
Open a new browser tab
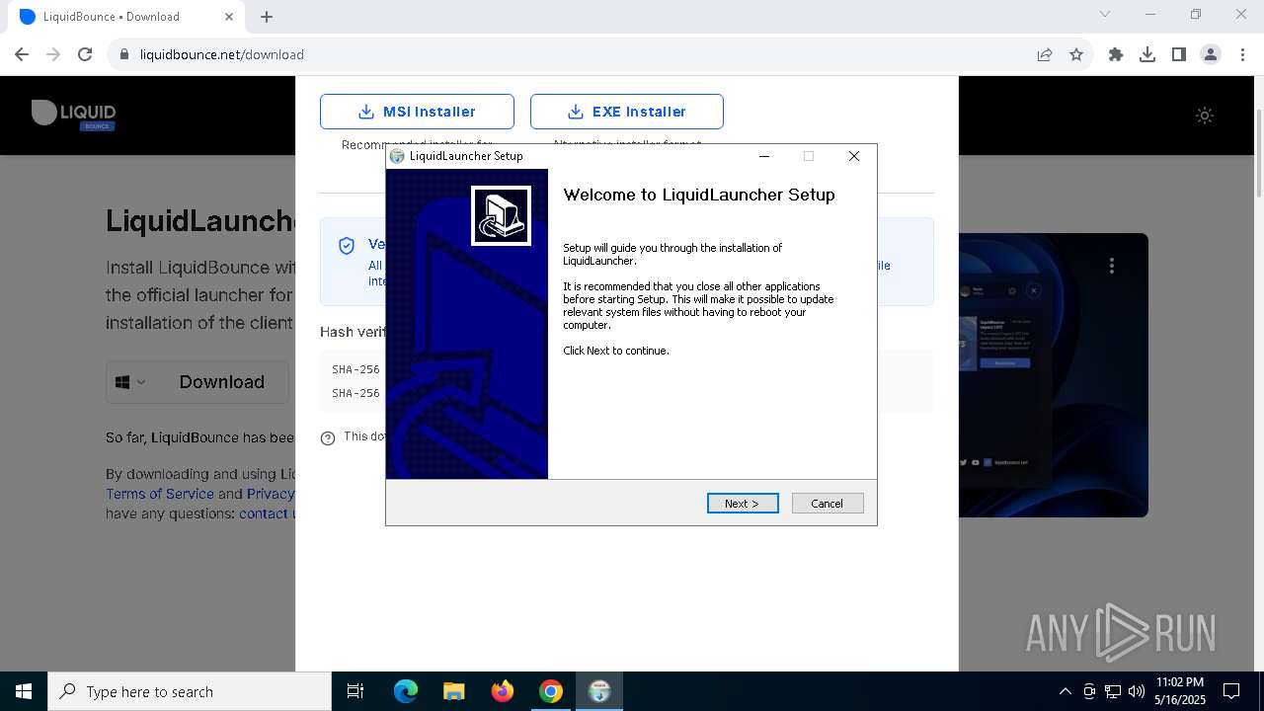coord(267,17)
